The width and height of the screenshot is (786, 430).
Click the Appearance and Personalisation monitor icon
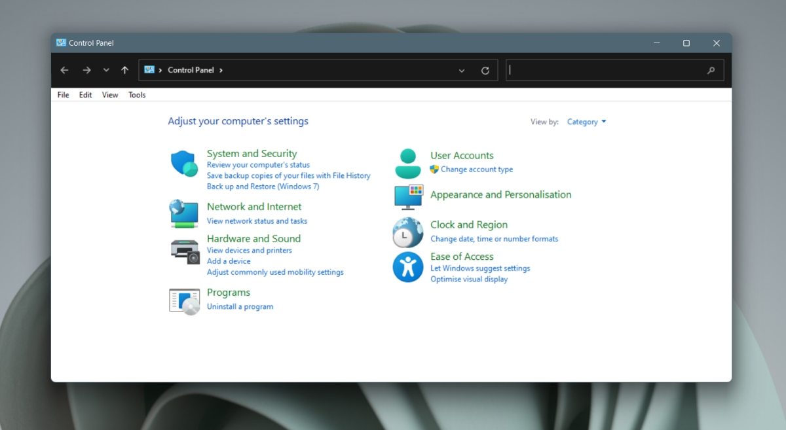[x=408, y=196]
